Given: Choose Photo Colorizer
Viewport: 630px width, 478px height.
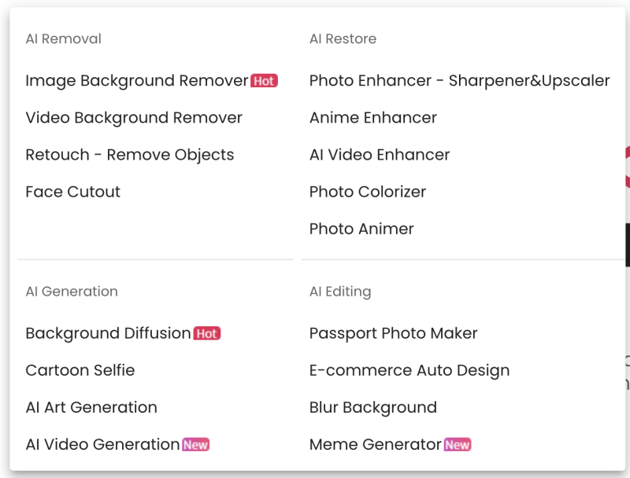Looking at the screenshot, I should [368, 192].
